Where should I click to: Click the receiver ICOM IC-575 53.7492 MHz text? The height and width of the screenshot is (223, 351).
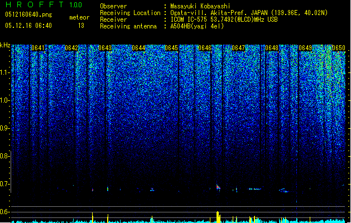(224, 20)
